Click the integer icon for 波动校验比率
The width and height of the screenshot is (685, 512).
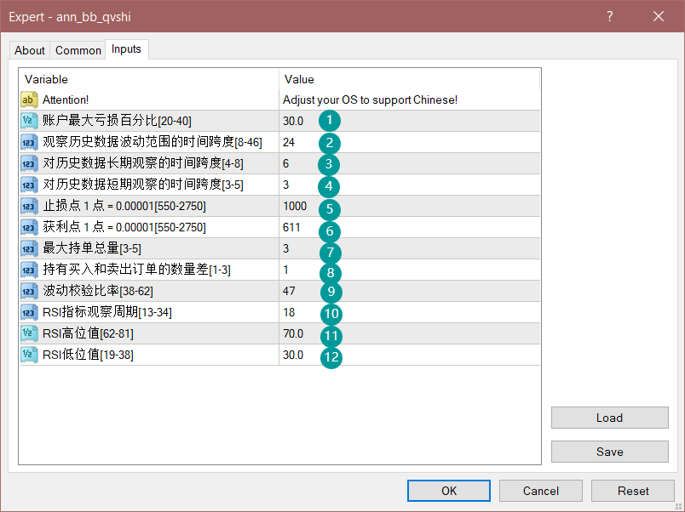29,292
